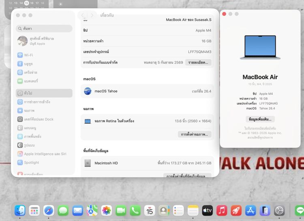The image size is (304, 221).
Task: Open Wi-Fi settings in the sidebar
Action: [45, 55]
